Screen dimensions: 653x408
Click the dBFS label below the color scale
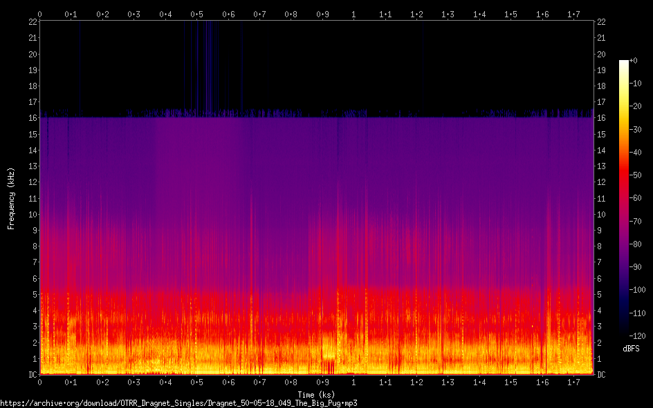tap(631, 349)
